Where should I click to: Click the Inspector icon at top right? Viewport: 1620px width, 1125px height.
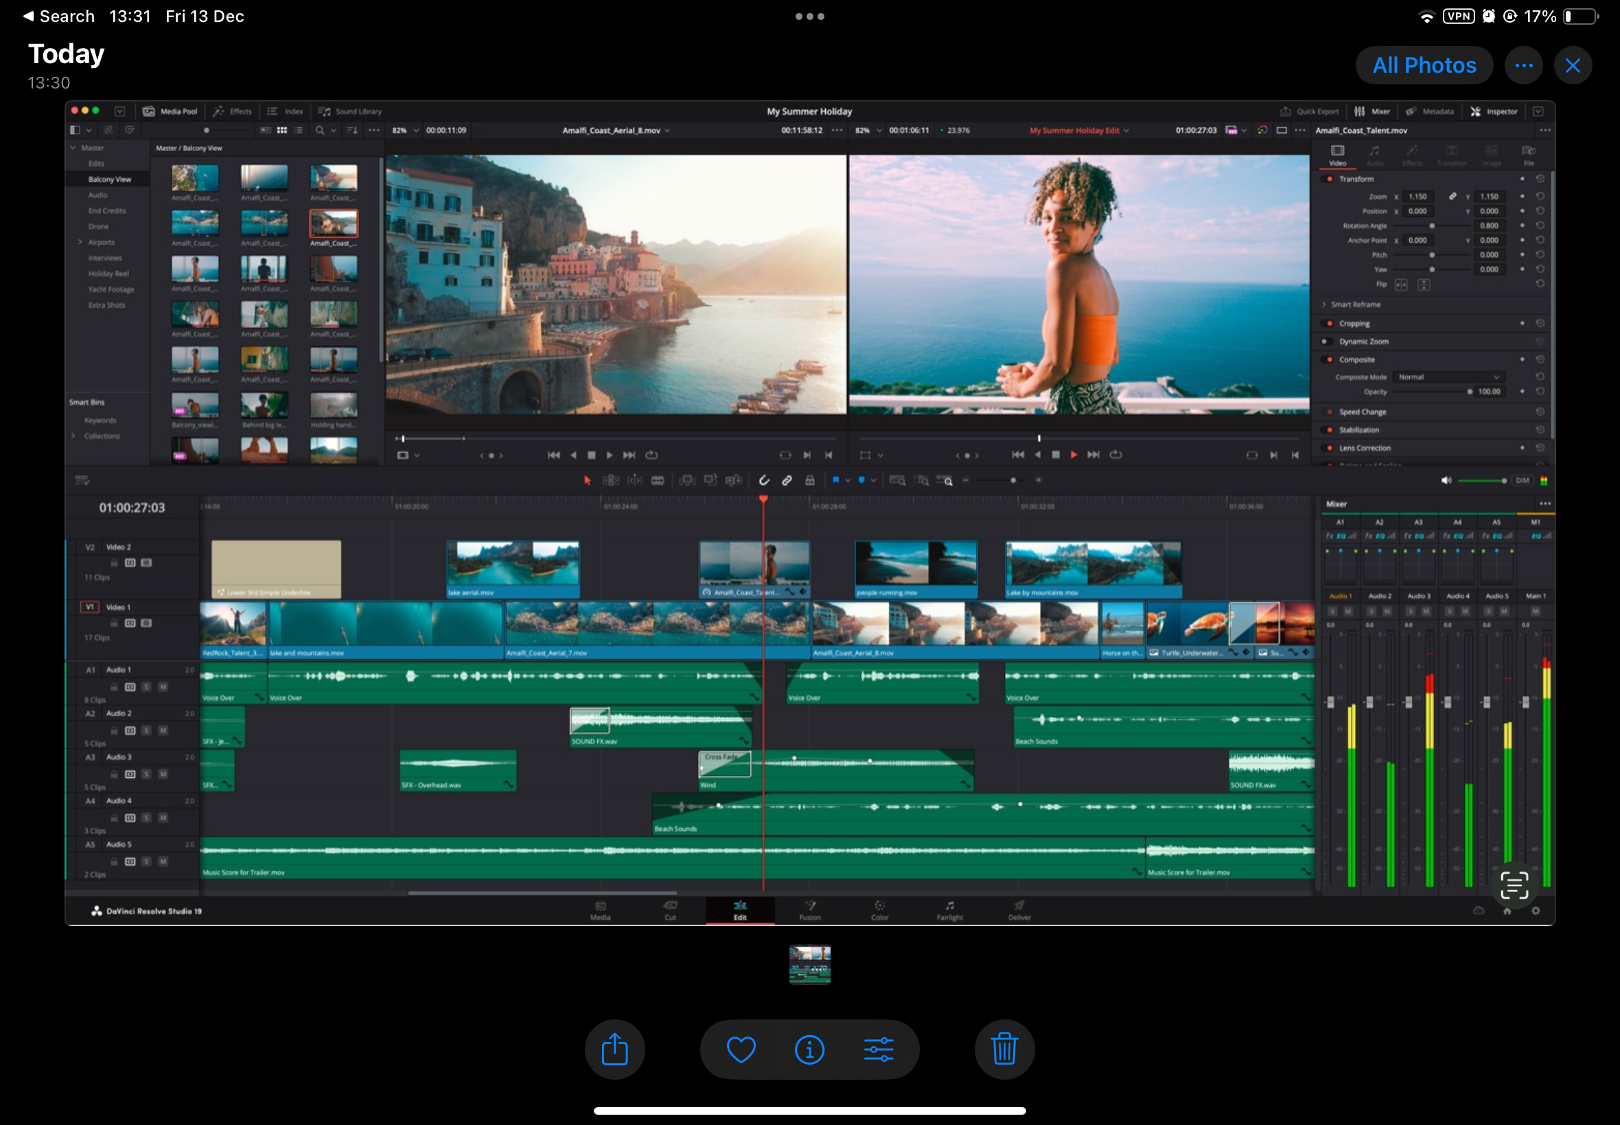tap(1475, 111)
